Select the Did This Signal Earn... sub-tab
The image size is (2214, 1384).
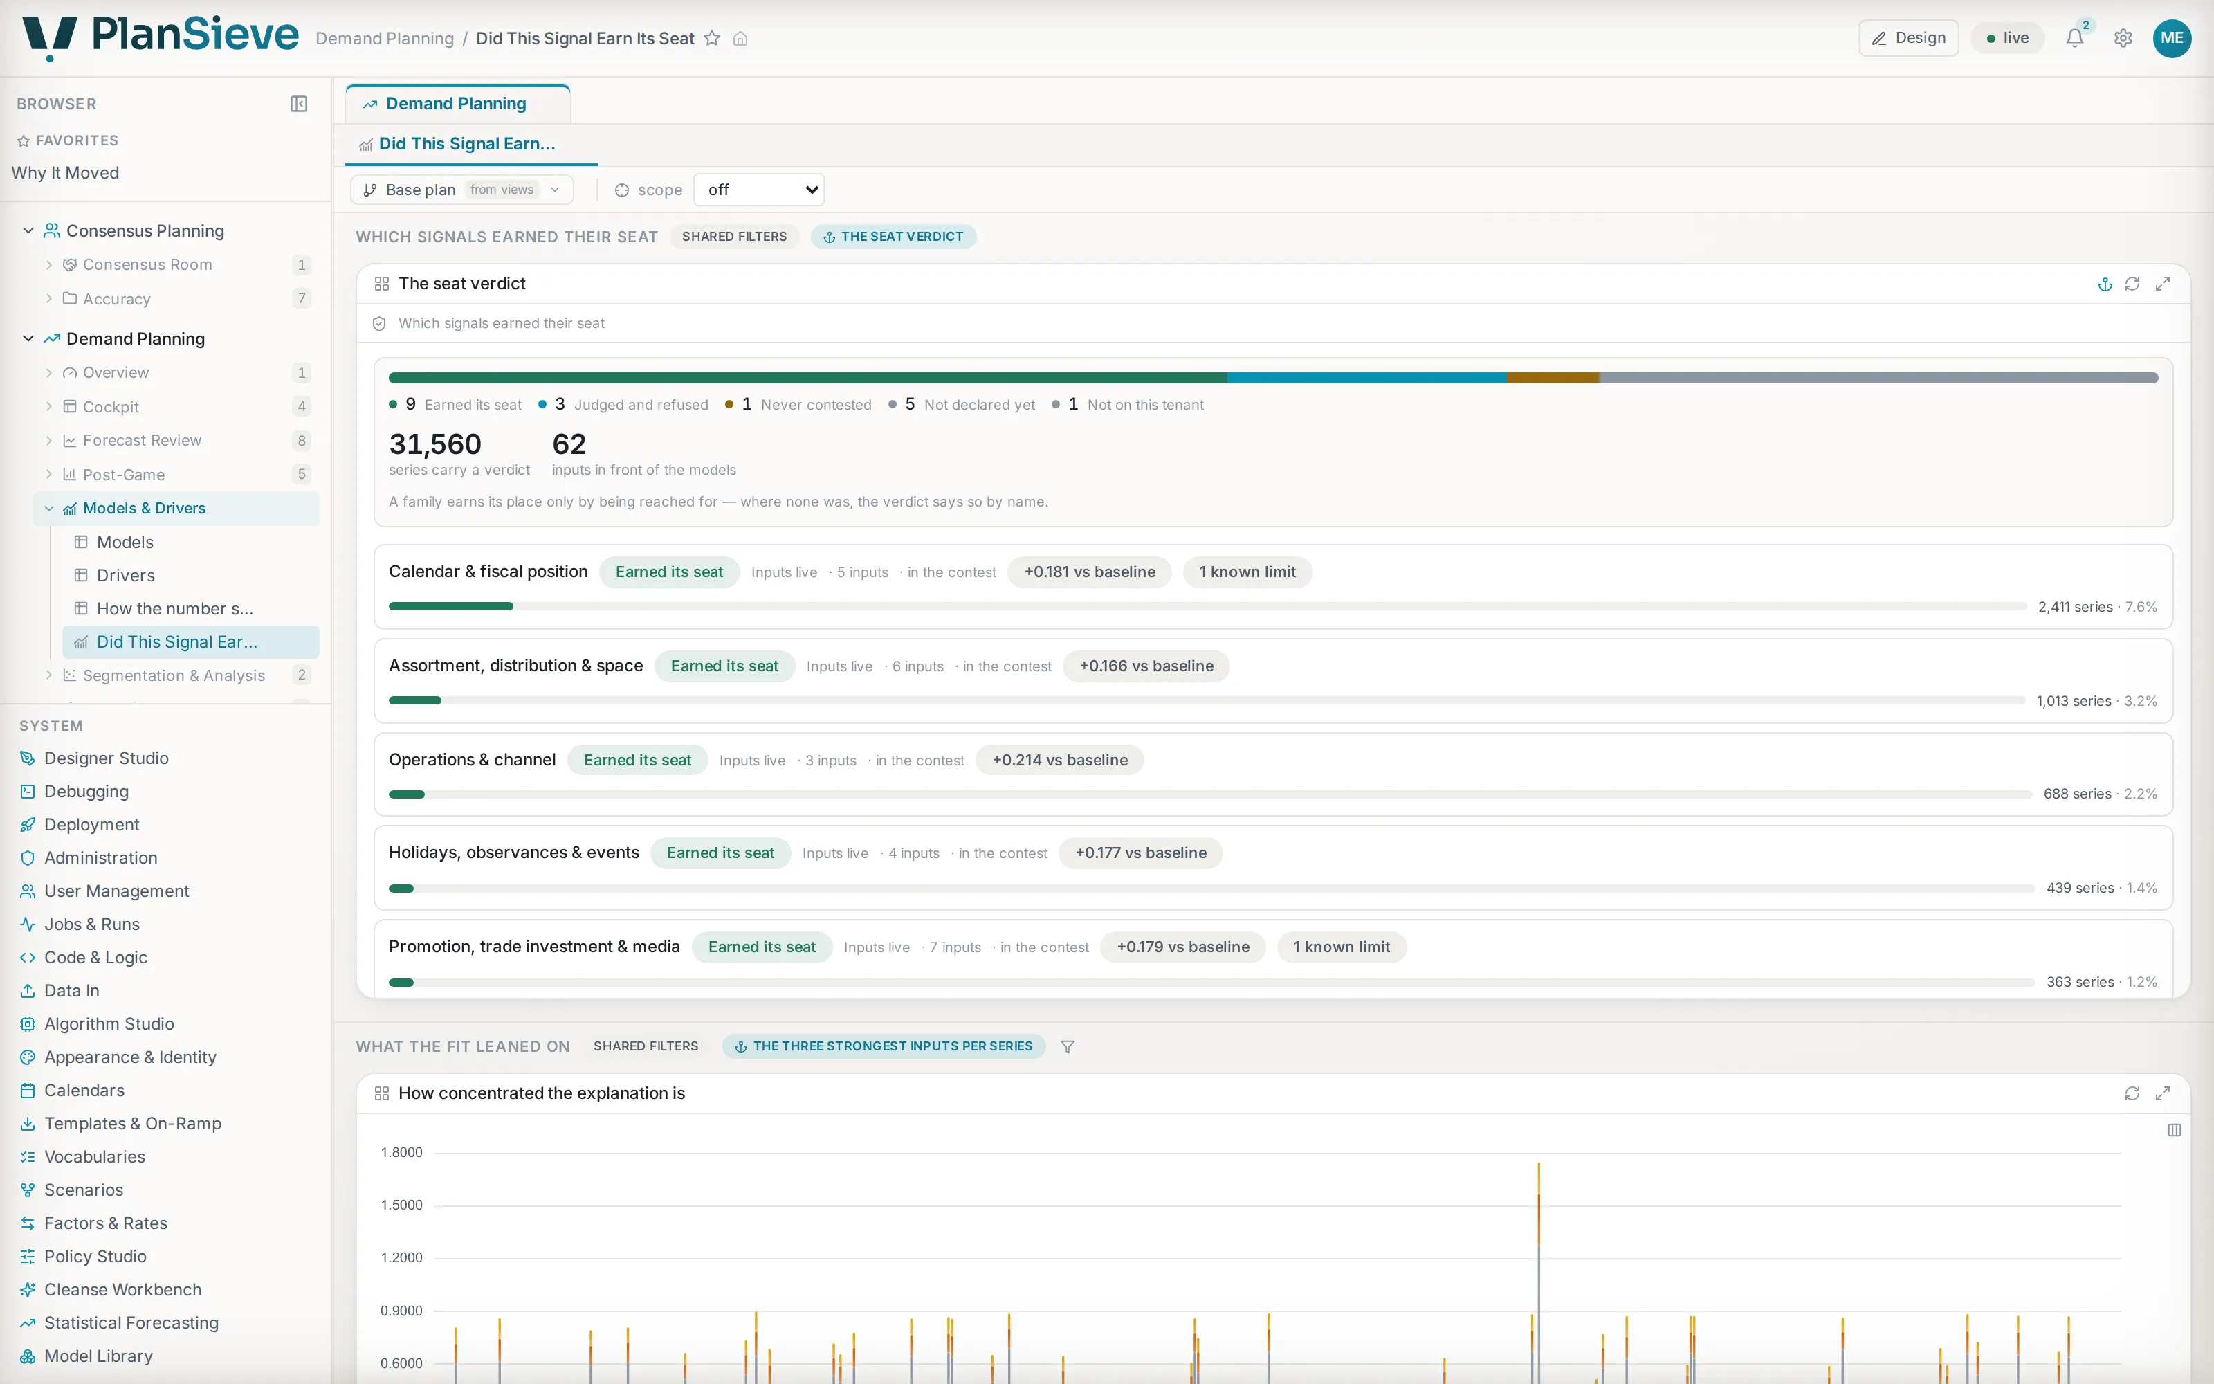coord(470,144)
